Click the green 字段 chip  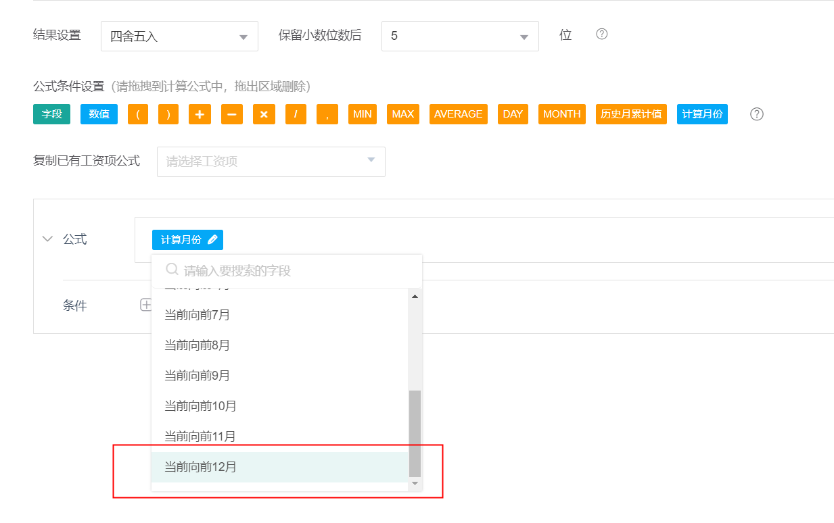click(51, 114)
